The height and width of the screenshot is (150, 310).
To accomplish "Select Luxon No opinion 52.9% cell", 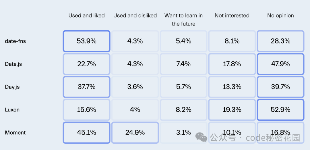I will point(280,110).
